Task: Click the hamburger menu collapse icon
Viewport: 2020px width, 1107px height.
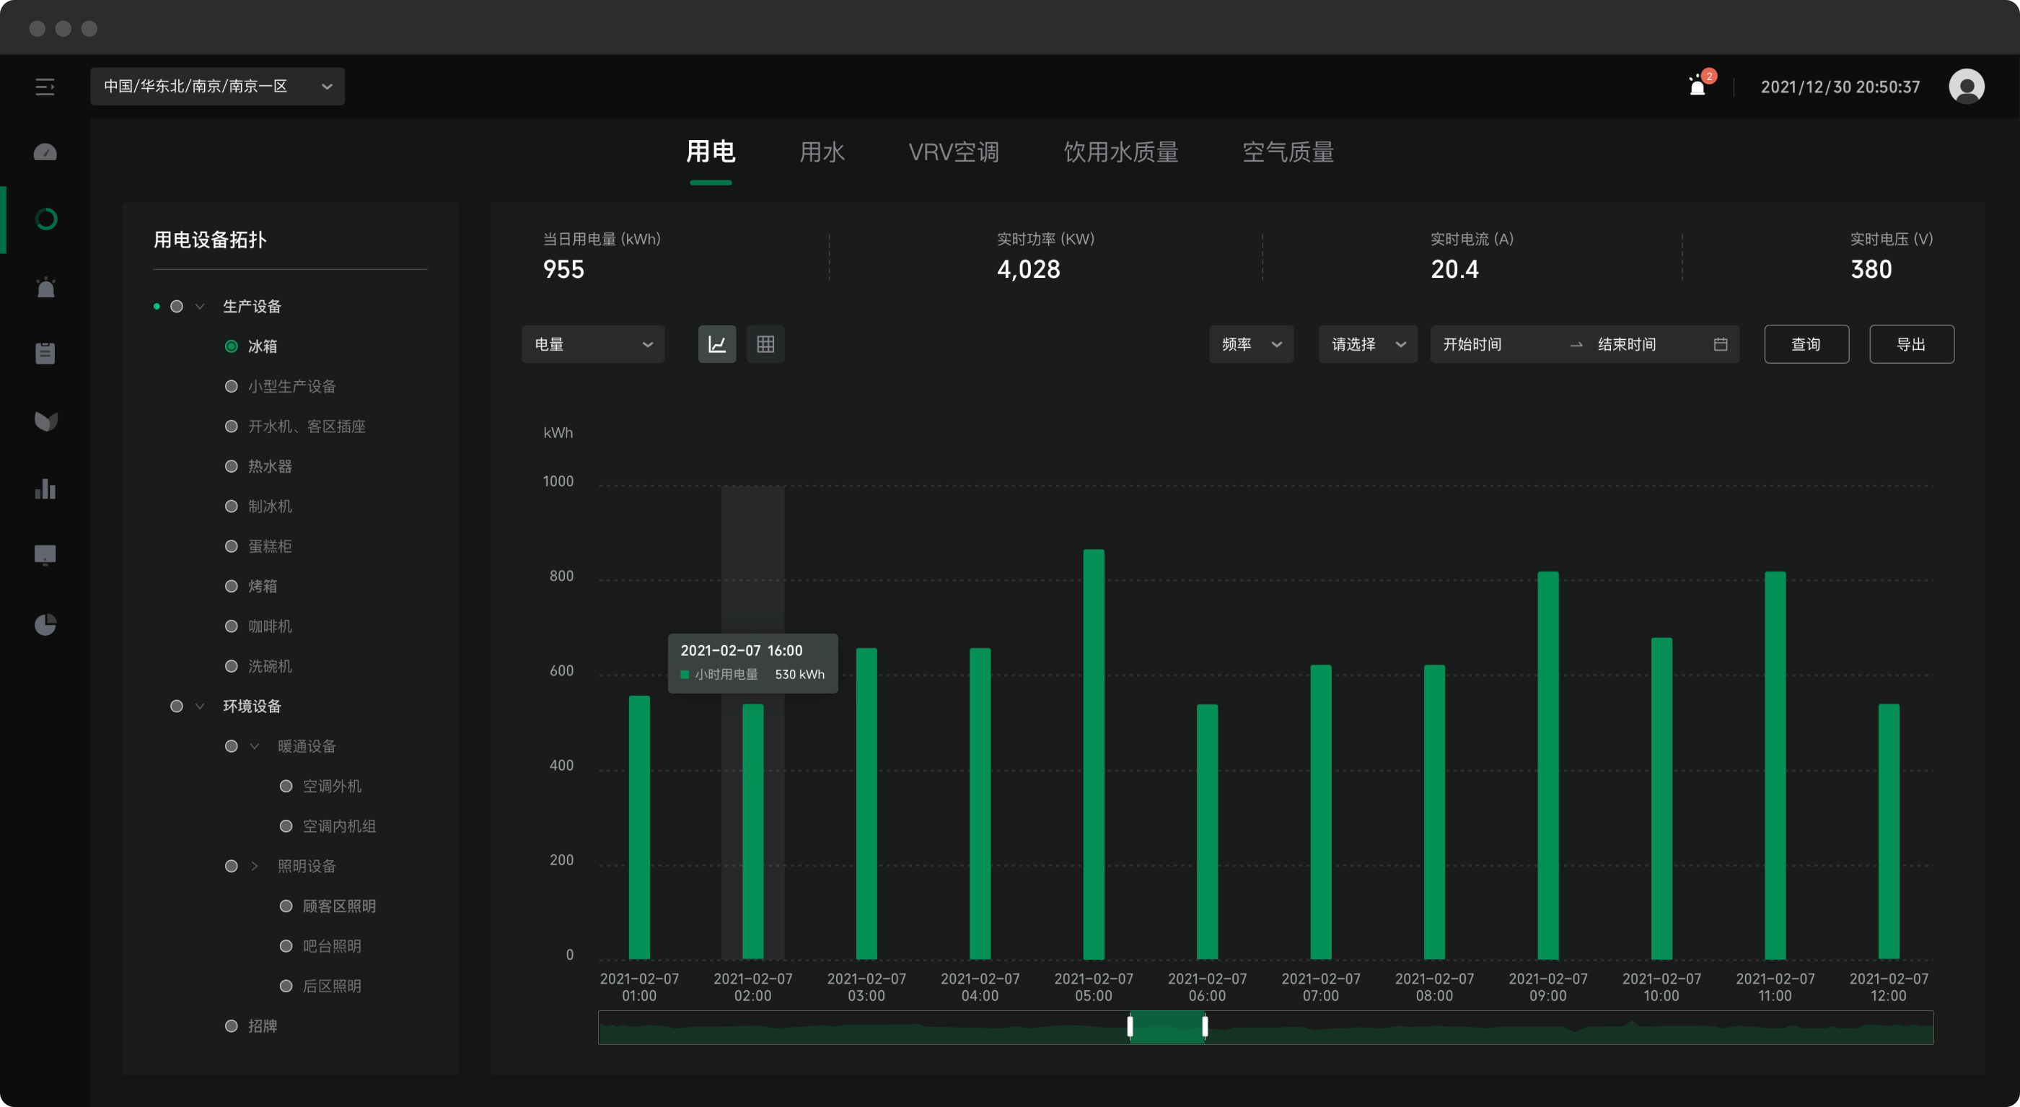Action: 45,87
